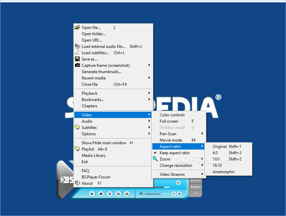Expand the Bookmarks submenu
286x216 pixels.
[x=113, y=100]
